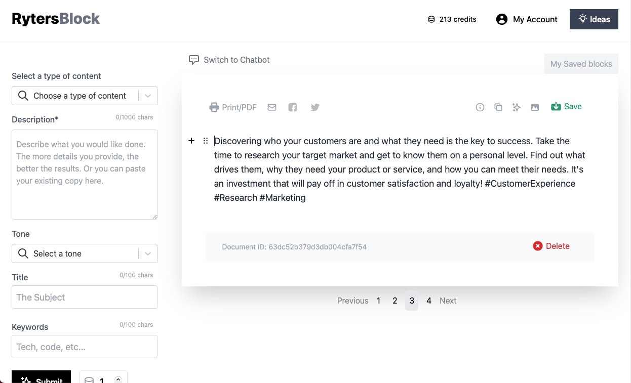The width and height of the screenshot is (631, 383).
Task: Delete this document block
Action: pyautogui.click(x=551, y=246)
